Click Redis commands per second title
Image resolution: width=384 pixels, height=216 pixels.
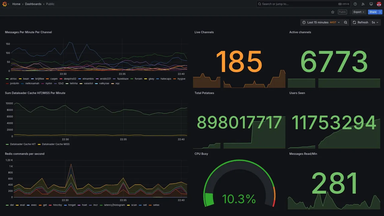coord(25,154)
